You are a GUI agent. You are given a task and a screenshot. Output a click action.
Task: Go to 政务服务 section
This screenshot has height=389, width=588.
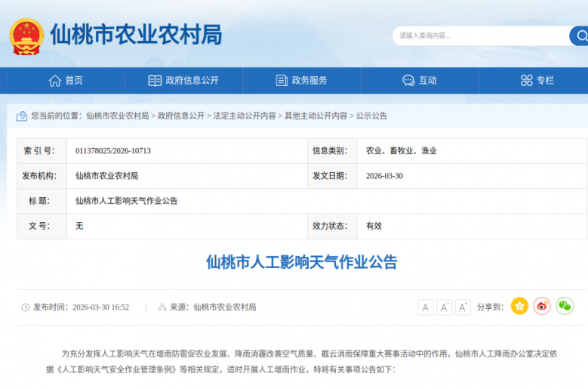click(301, 81)
